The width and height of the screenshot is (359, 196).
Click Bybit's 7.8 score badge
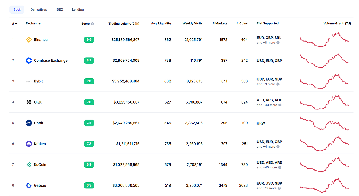tap(89, 81)
